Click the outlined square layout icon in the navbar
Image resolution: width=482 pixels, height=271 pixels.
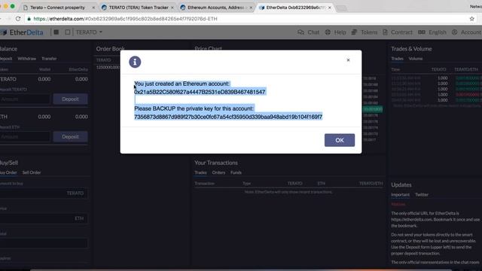tap(68, 32)
